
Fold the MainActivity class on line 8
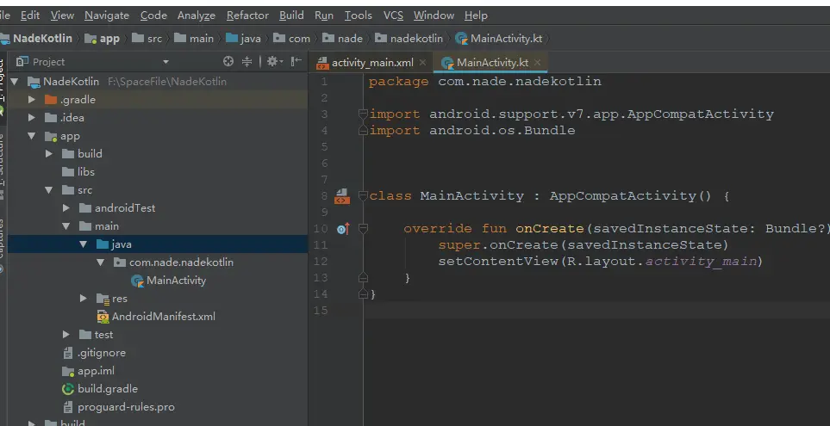pos(363,196)
